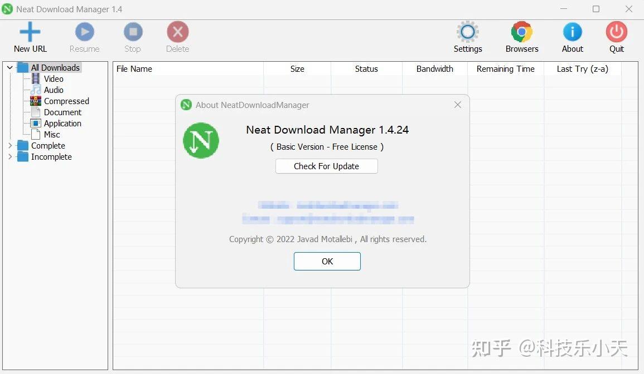Click OK in the About dialog

point(327,261)
